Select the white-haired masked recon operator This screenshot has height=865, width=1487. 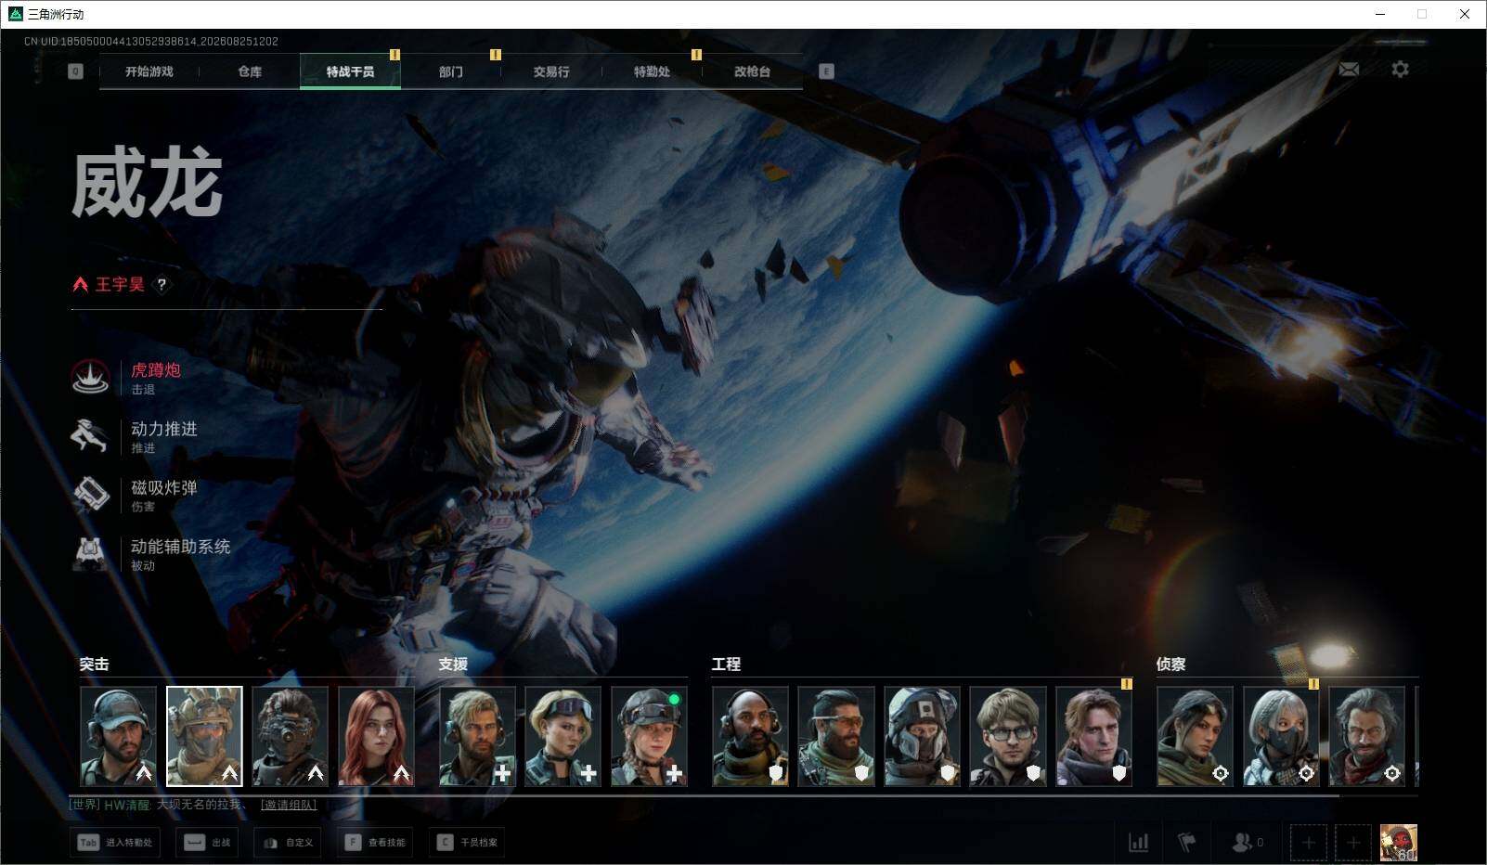point(1281,737)
